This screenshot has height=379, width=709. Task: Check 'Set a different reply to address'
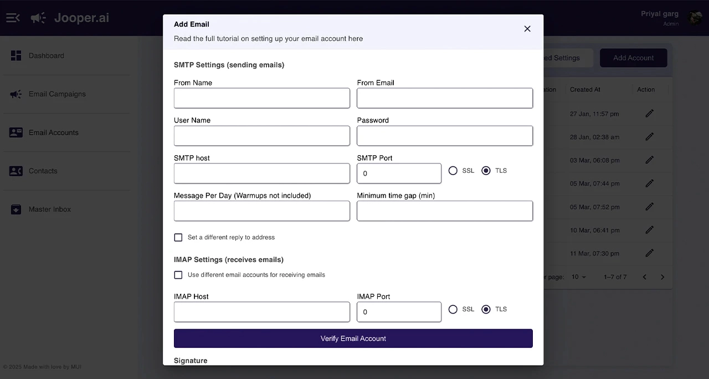point(178,237)
